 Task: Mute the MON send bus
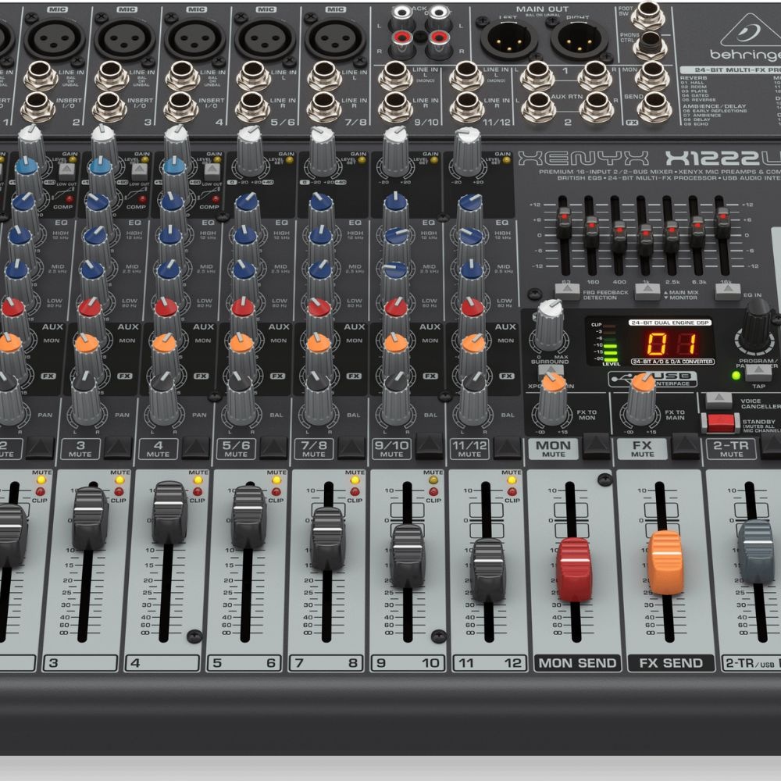click(x=597, y=445)
